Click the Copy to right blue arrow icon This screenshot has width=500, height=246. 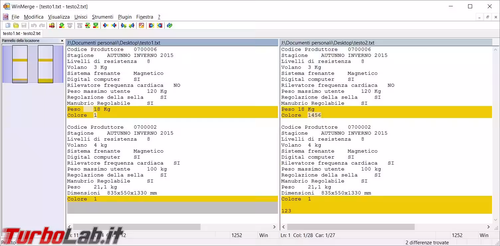tap(106, 26)
